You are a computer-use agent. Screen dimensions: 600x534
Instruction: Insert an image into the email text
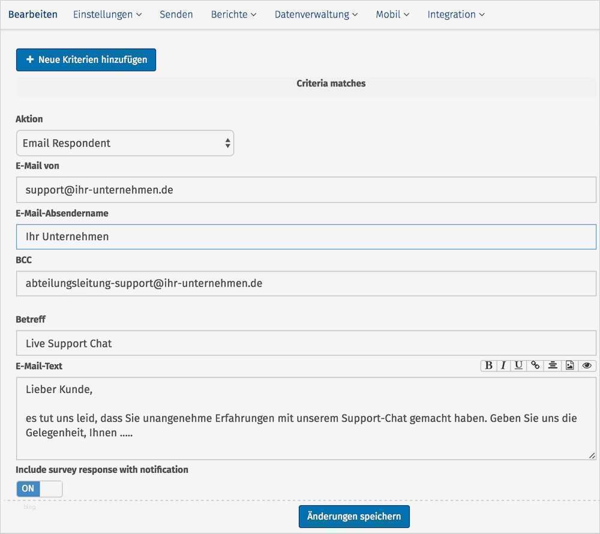click(569, 365)
